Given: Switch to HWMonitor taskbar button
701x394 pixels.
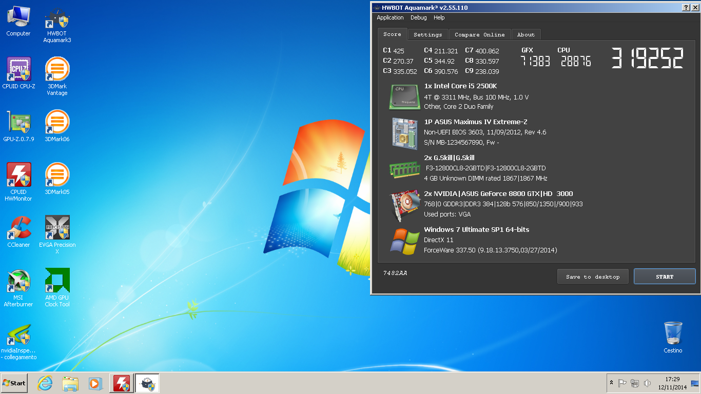Looking at the screenshot, I should click(121, 383).
